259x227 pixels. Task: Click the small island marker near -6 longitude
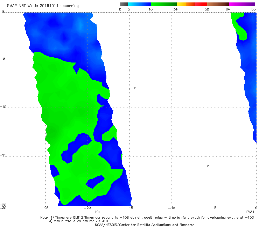point(208,166)
